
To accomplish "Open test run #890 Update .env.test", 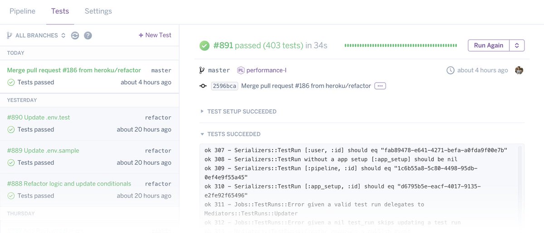I will pos(89,123).
